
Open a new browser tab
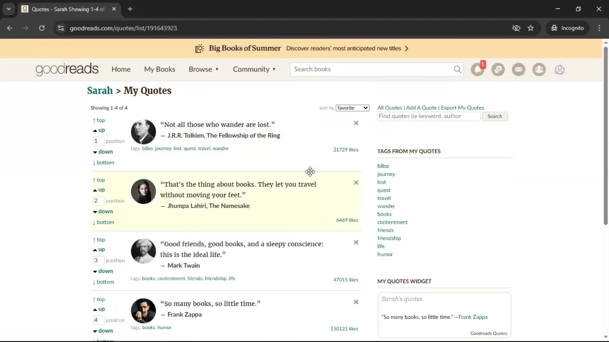pyautogui.click(x=130, y=9)
